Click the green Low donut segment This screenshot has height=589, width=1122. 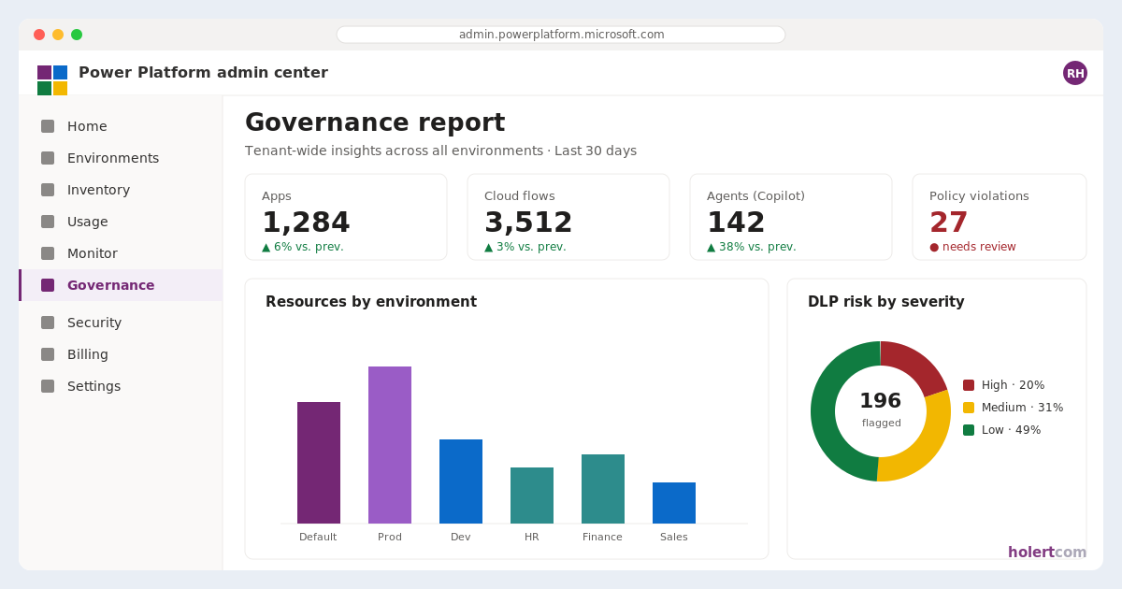[824, 412]
